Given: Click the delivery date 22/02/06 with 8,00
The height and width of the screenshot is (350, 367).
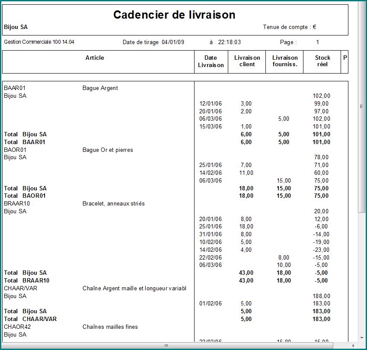Looking at the screenshot, I should click(x=211, y=258).
